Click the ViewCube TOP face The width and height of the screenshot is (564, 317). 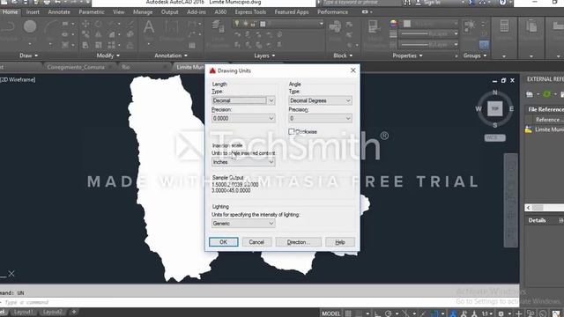495,108
